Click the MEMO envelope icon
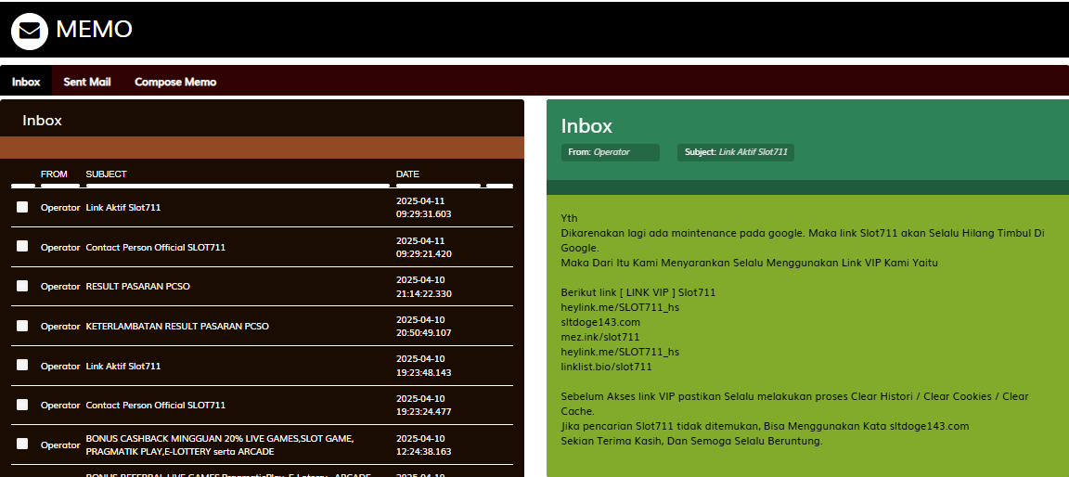1069x477 pixels. coord(30,31)
